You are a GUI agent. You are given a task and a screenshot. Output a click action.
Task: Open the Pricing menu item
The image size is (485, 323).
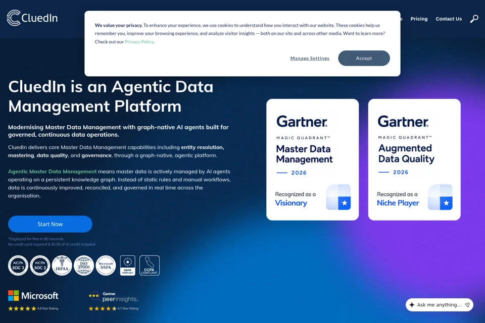[x=419, y=19]
